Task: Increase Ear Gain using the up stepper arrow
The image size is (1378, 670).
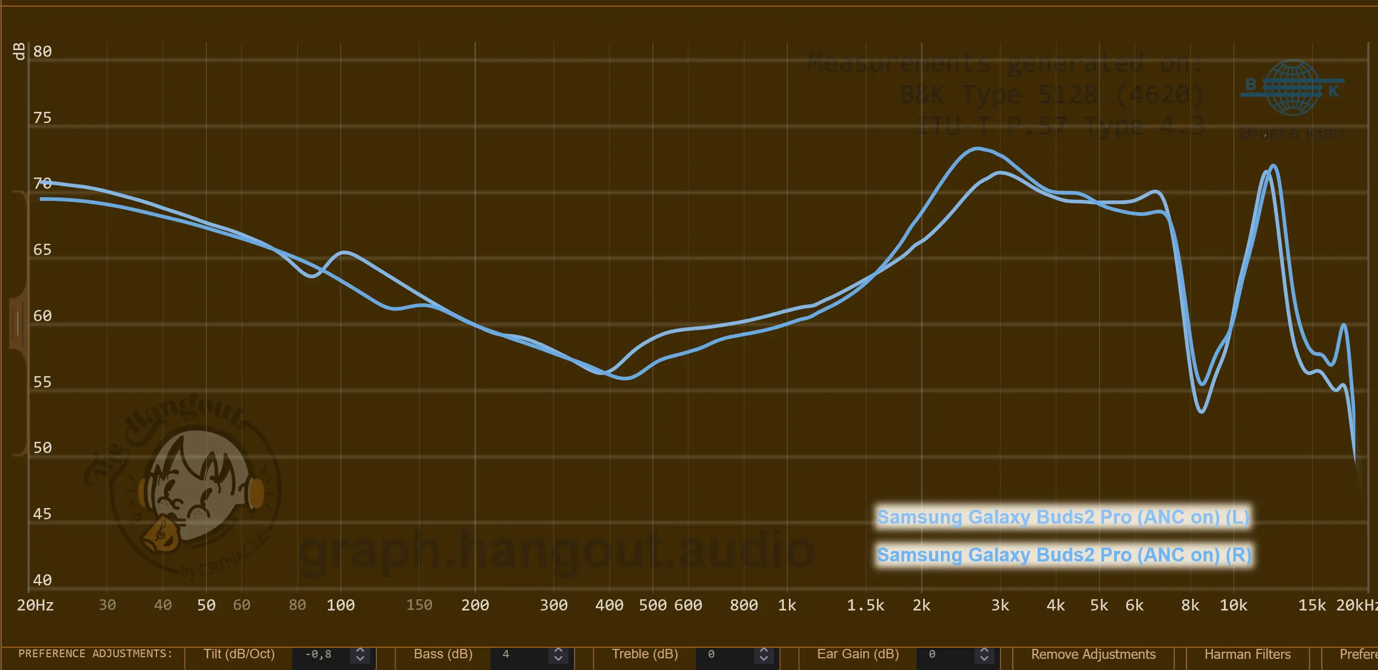Action: pos(984,651)
